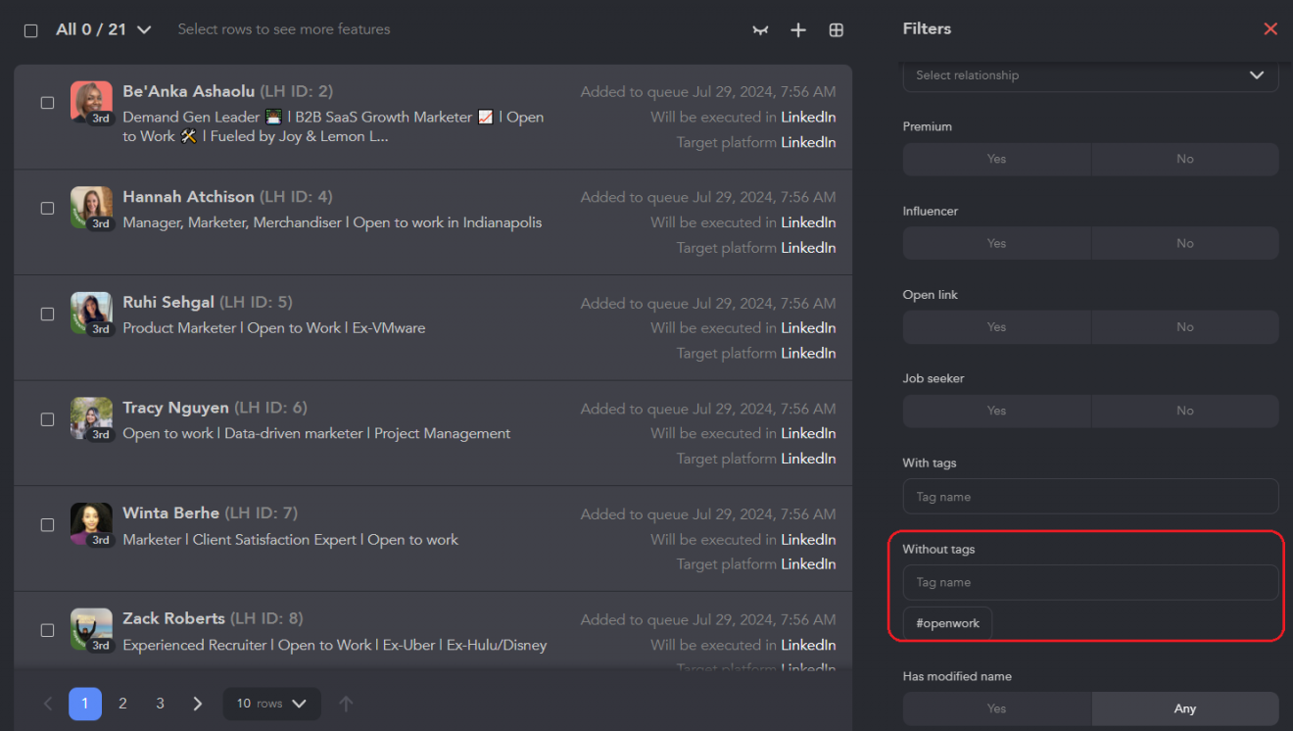Close the Filters panel with red X

point(1270,29)
